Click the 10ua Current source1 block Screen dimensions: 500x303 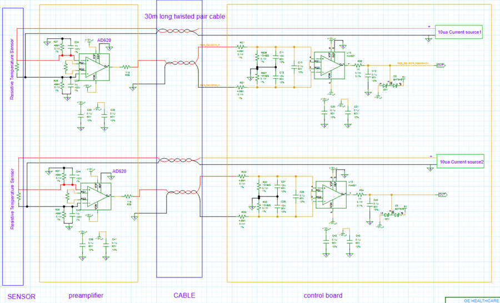point(459,32)
